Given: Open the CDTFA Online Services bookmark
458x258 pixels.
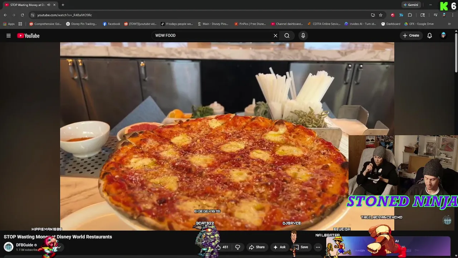Looking at the screenshot, I should click(x=324, y=24).
